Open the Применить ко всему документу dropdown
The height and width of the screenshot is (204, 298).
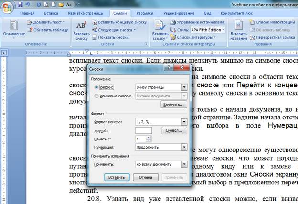(183, 164)
